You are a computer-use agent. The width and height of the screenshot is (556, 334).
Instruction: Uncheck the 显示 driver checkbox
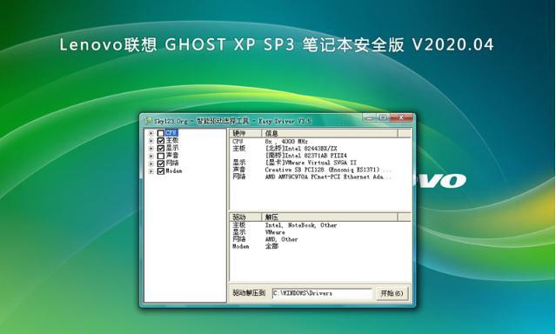[161, 148]
